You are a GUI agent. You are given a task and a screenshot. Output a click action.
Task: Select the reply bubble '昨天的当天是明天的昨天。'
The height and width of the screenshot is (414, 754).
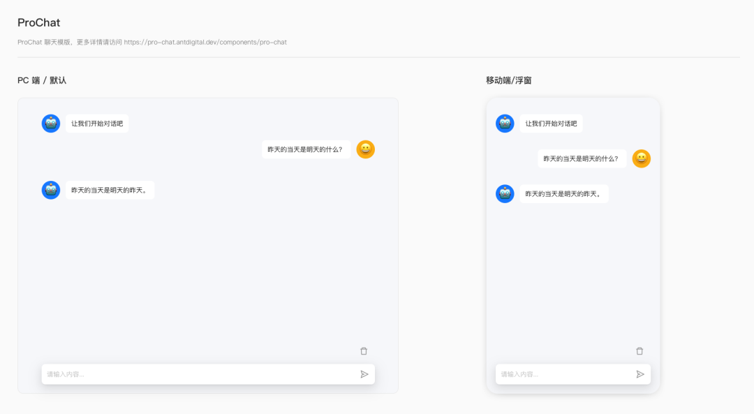[110, 189]
